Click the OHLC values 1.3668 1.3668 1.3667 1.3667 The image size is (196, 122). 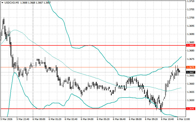coord(35,2)
